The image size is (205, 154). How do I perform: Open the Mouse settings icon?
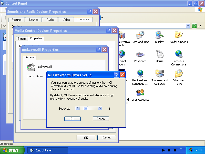coord(159,54)
